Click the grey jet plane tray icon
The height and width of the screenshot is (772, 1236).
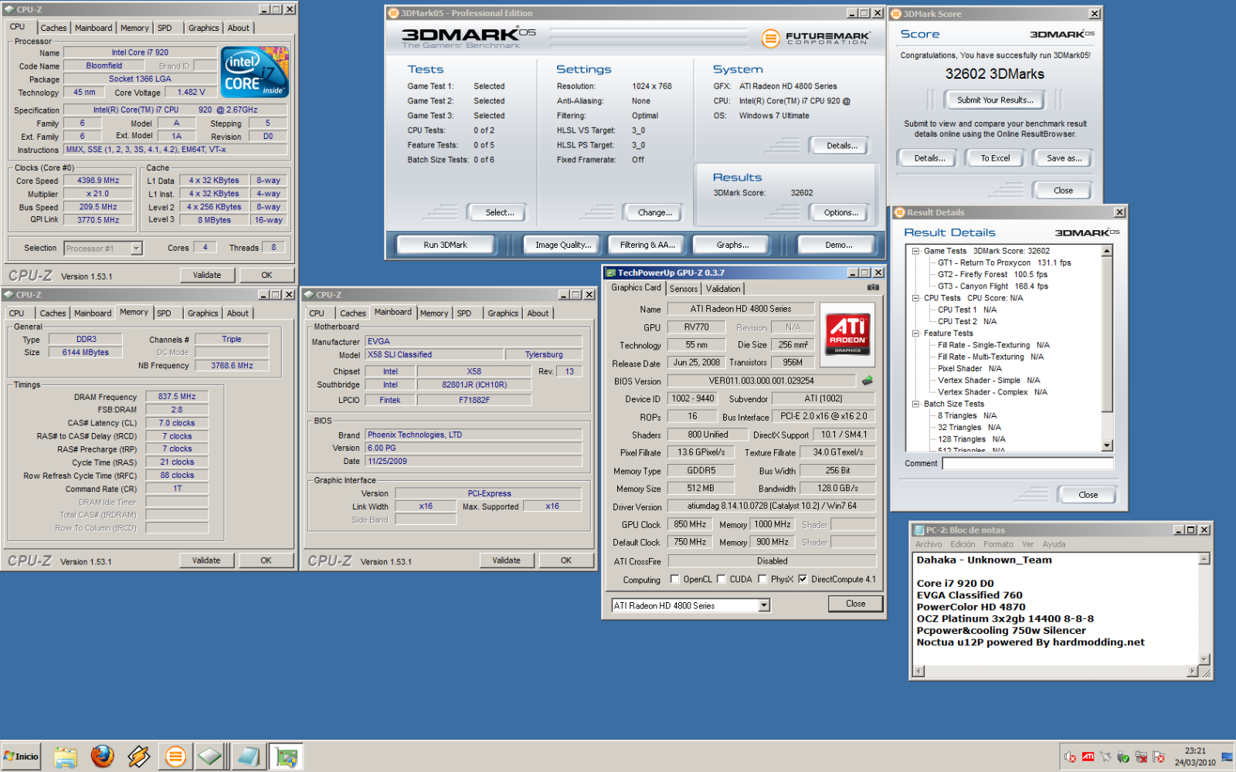pos(1105,757)
